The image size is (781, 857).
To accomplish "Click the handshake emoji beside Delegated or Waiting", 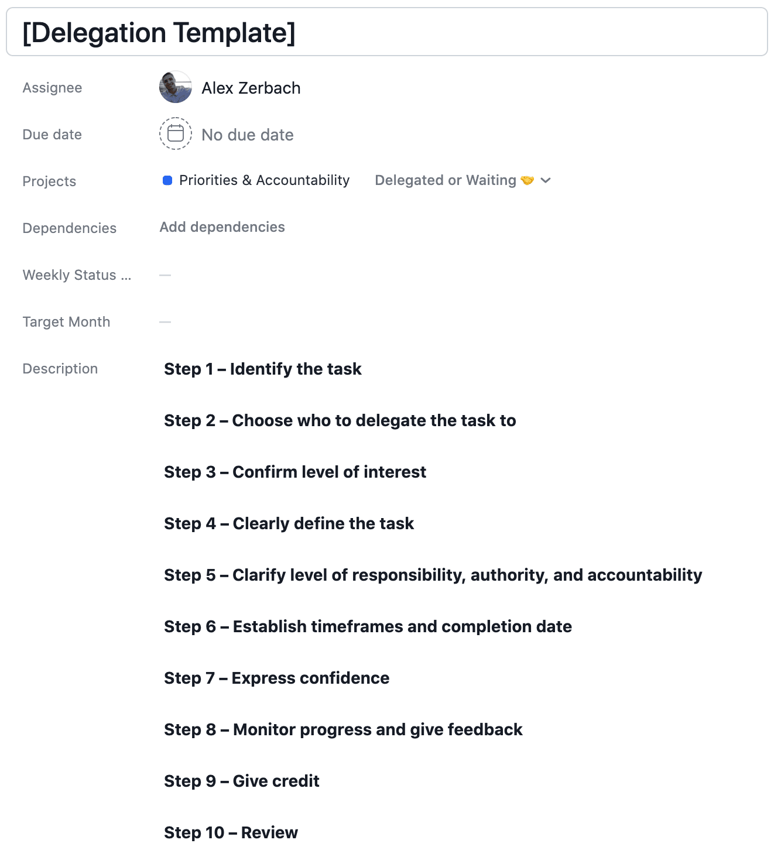I will 527,180.
